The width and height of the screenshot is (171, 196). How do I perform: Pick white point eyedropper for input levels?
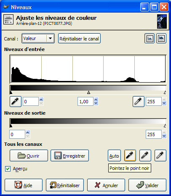pyautogui.click(x=138, y=102)
